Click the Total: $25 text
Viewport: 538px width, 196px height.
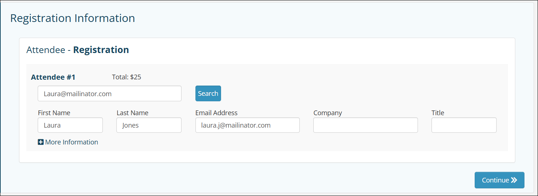click(126, 77)
